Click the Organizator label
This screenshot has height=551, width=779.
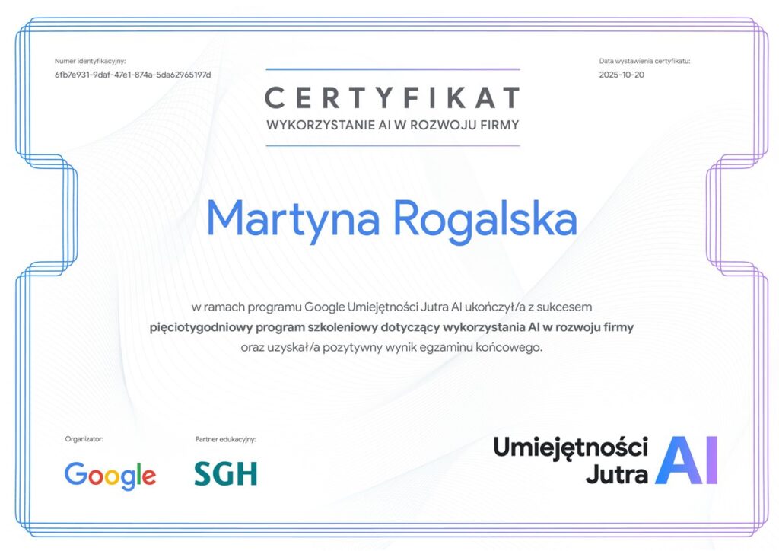[x=84, y=439]
